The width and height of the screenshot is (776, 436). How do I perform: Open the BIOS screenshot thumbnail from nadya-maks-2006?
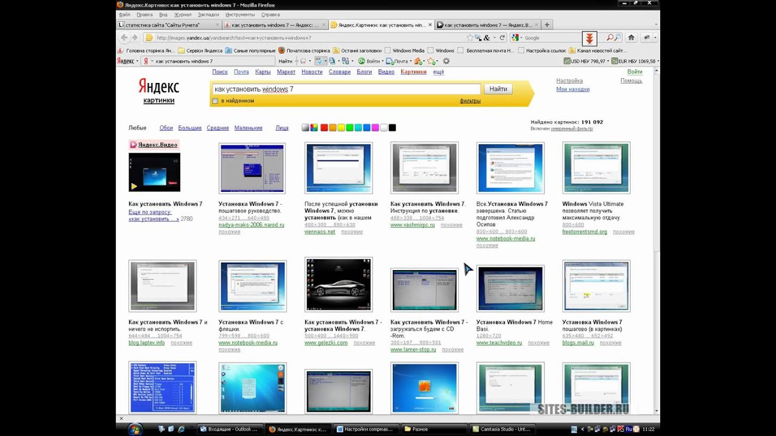(252, 168)
